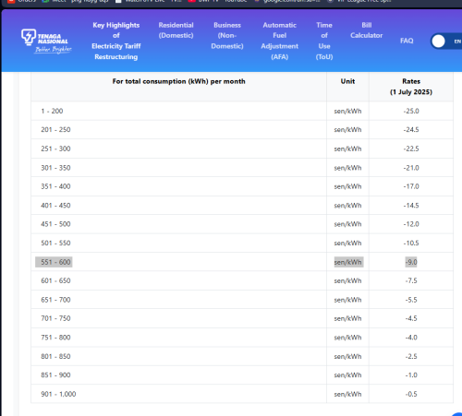This screenshot has height=416, width=462.
Task: Click the rate value -4.0
Action: point(411,338)
